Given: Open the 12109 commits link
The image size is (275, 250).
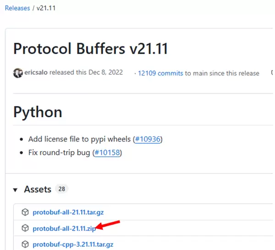Looking at the screenshot, I should click(160, 73).
